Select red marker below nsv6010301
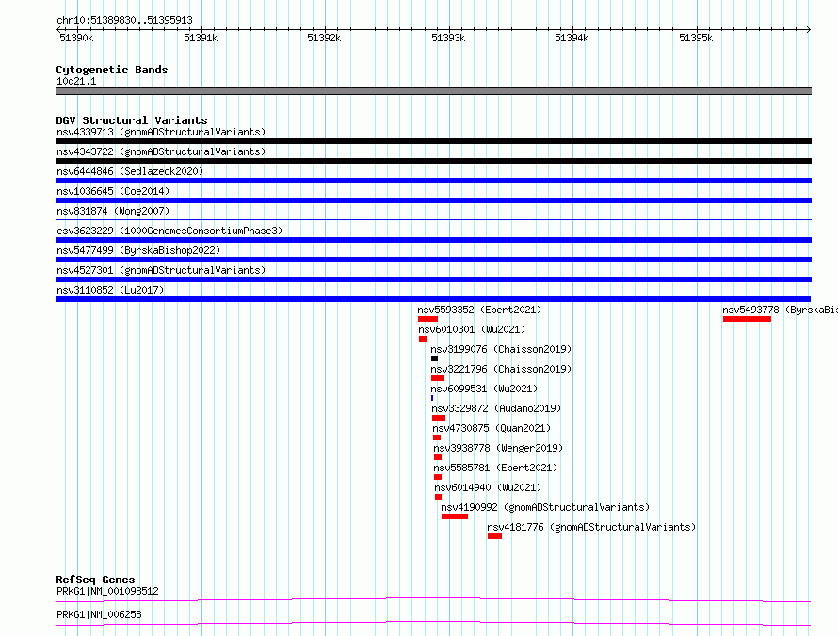838x636 pixels. 423,339
